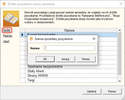Click Anuluj in the dialog
Image resolution: width=125 pixels, height=100 pixels.
pyautogui.click(x=66, y=59)
